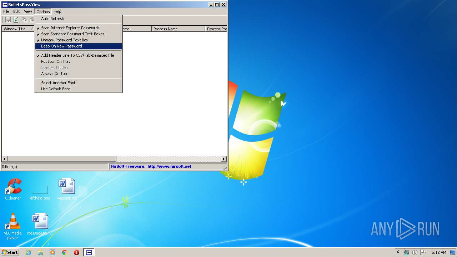The height and width of the screenshot is (257, 457).
Task: Sort by the Process Path column
Action: pos(216,29)
